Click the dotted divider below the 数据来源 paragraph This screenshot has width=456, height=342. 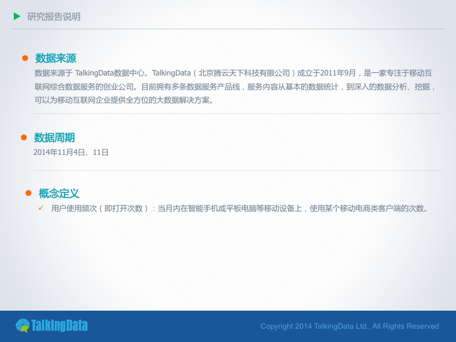tap(237, 114)
